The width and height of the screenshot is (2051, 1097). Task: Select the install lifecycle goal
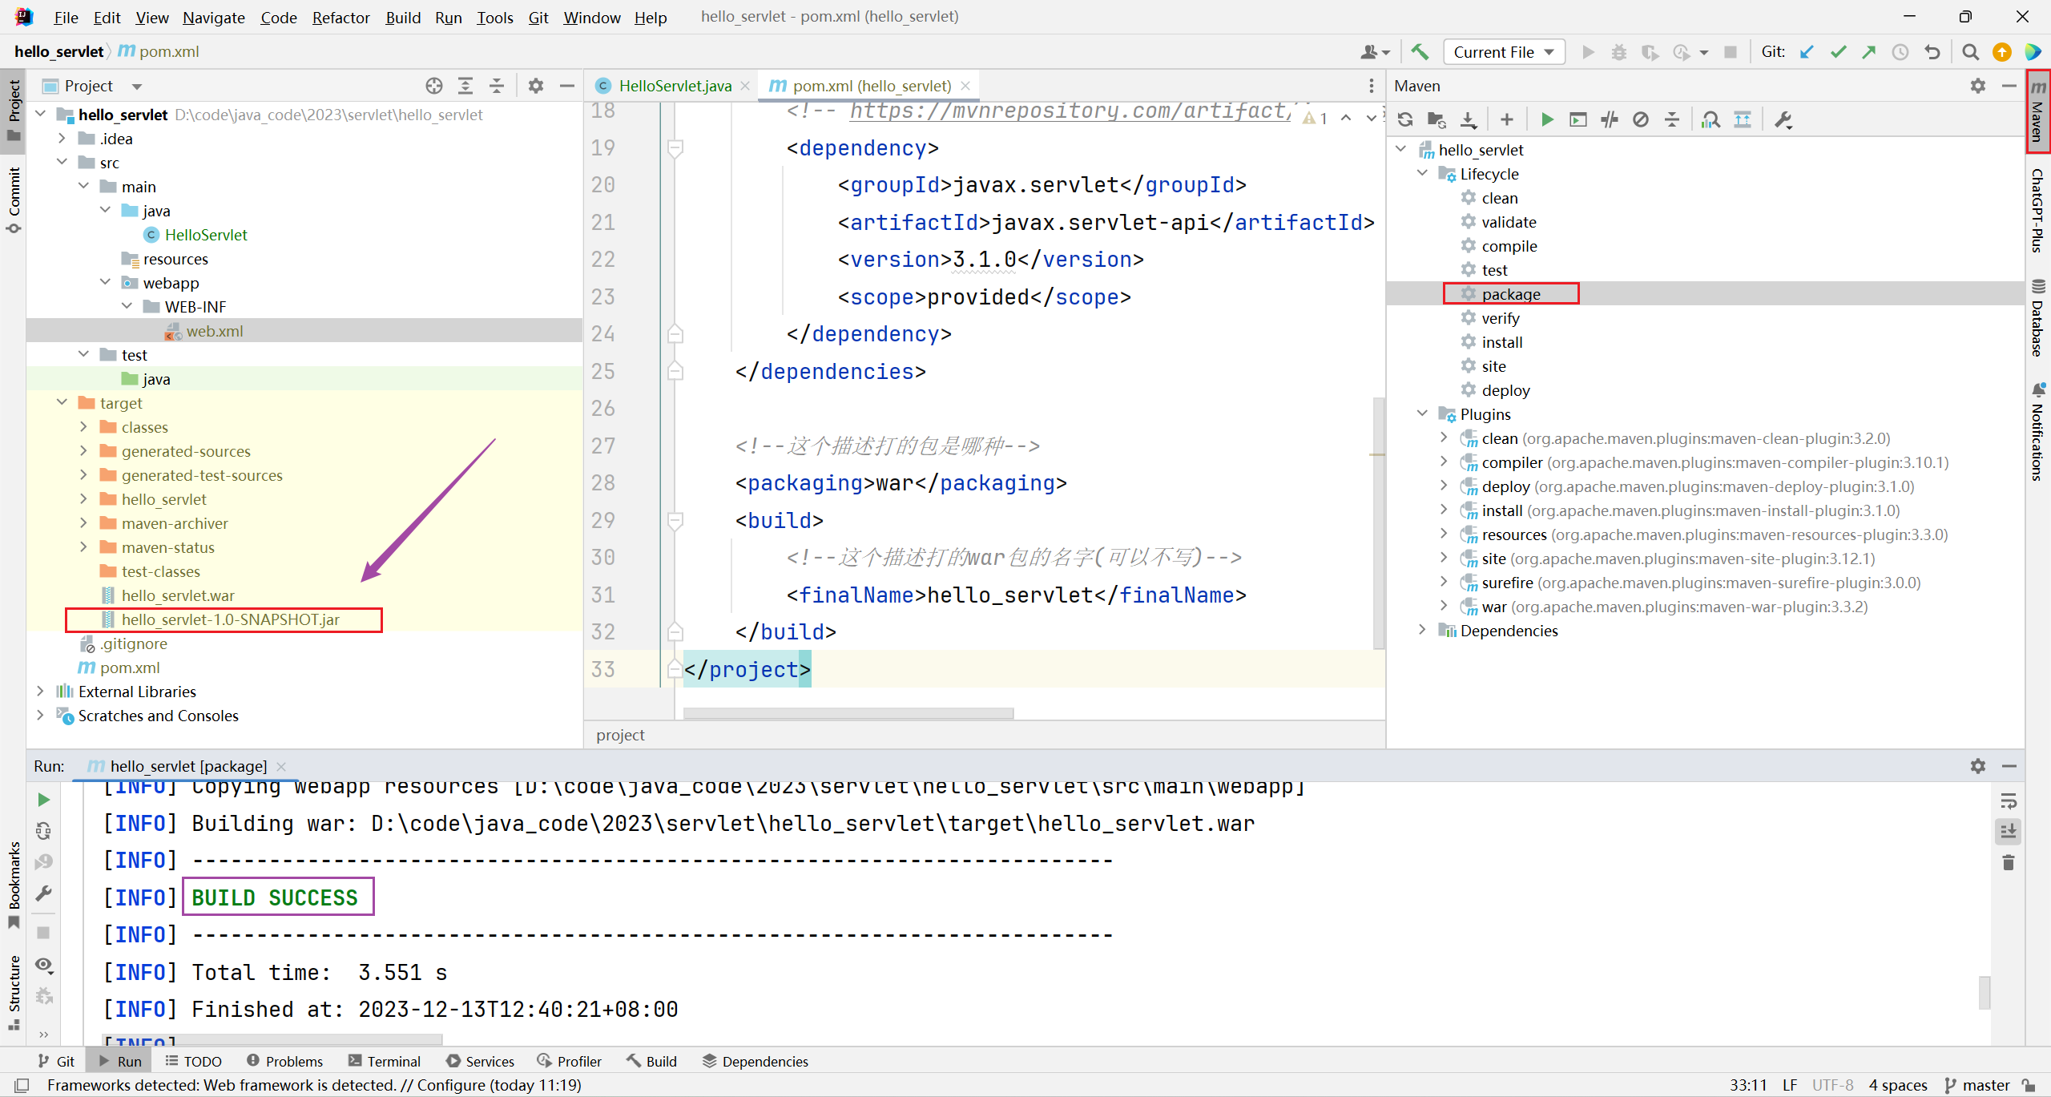click(1501, 342)
